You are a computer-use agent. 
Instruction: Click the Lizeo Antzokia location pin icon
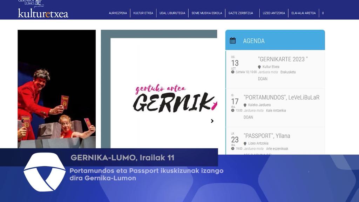coord(245,143)
